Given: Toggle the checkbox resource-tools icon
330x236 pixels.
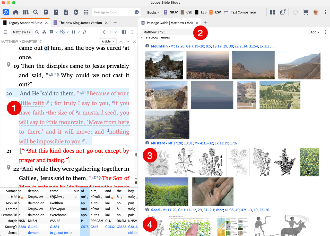Looking at the screenshot, I should [52, 32].
